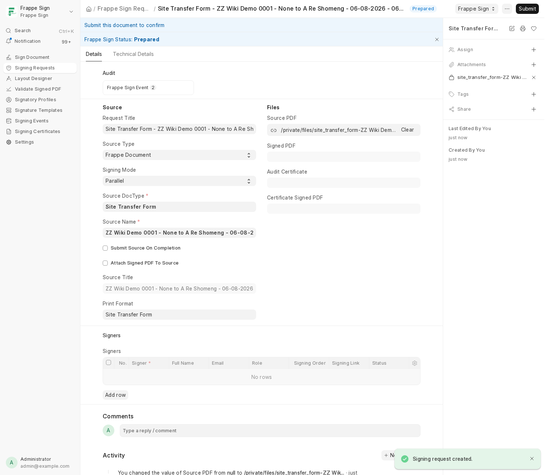Open the Signing Mode dropdown
548x475 pixels.
tap(179, 181)
